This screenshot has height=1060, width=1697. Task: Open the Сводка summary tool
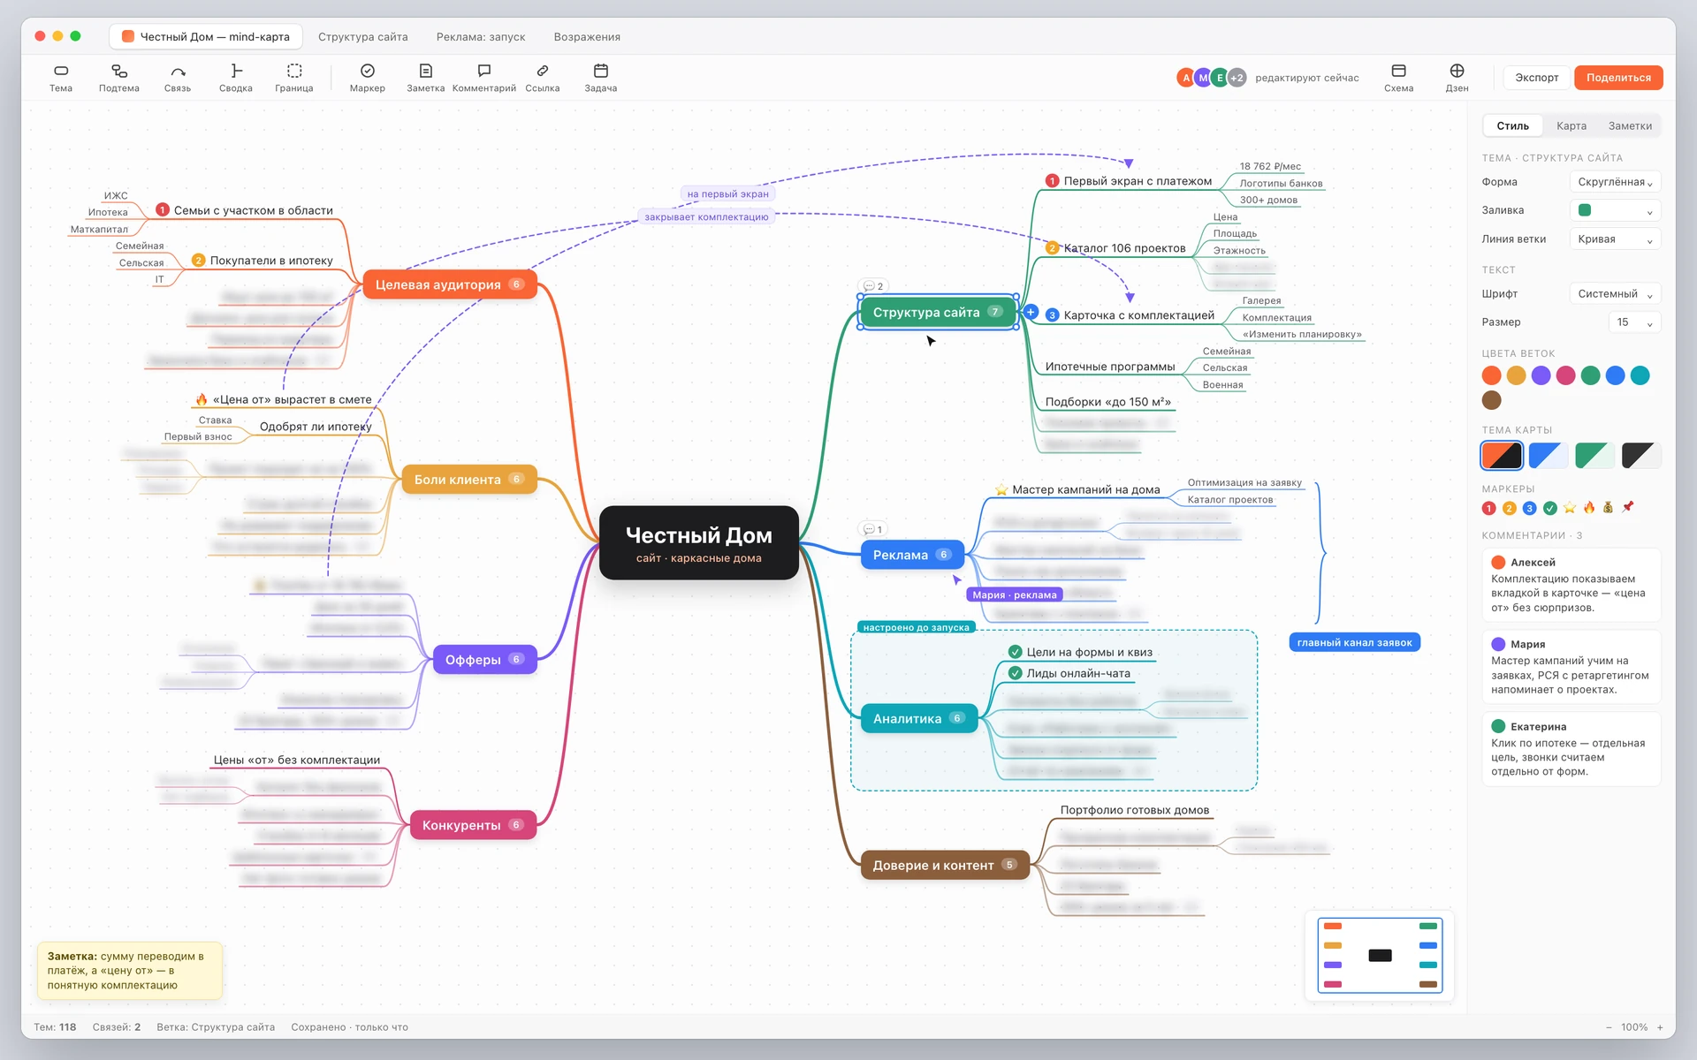coord(236,71)
